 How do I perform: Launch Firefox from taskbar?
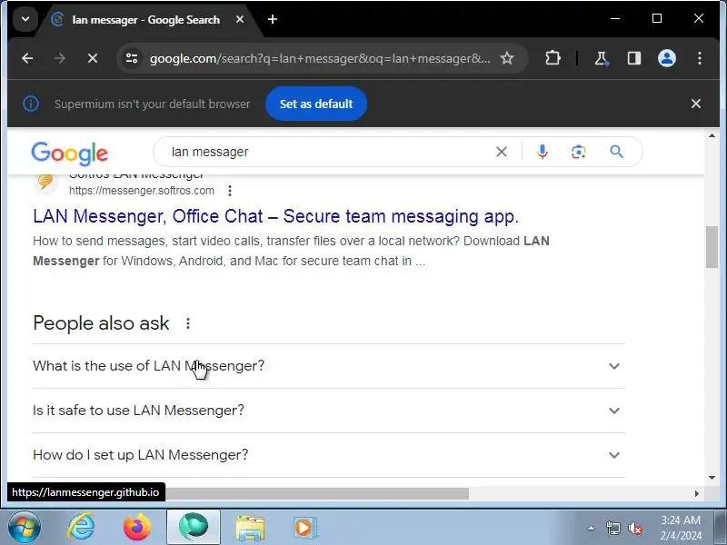click(x=137, y=528)
